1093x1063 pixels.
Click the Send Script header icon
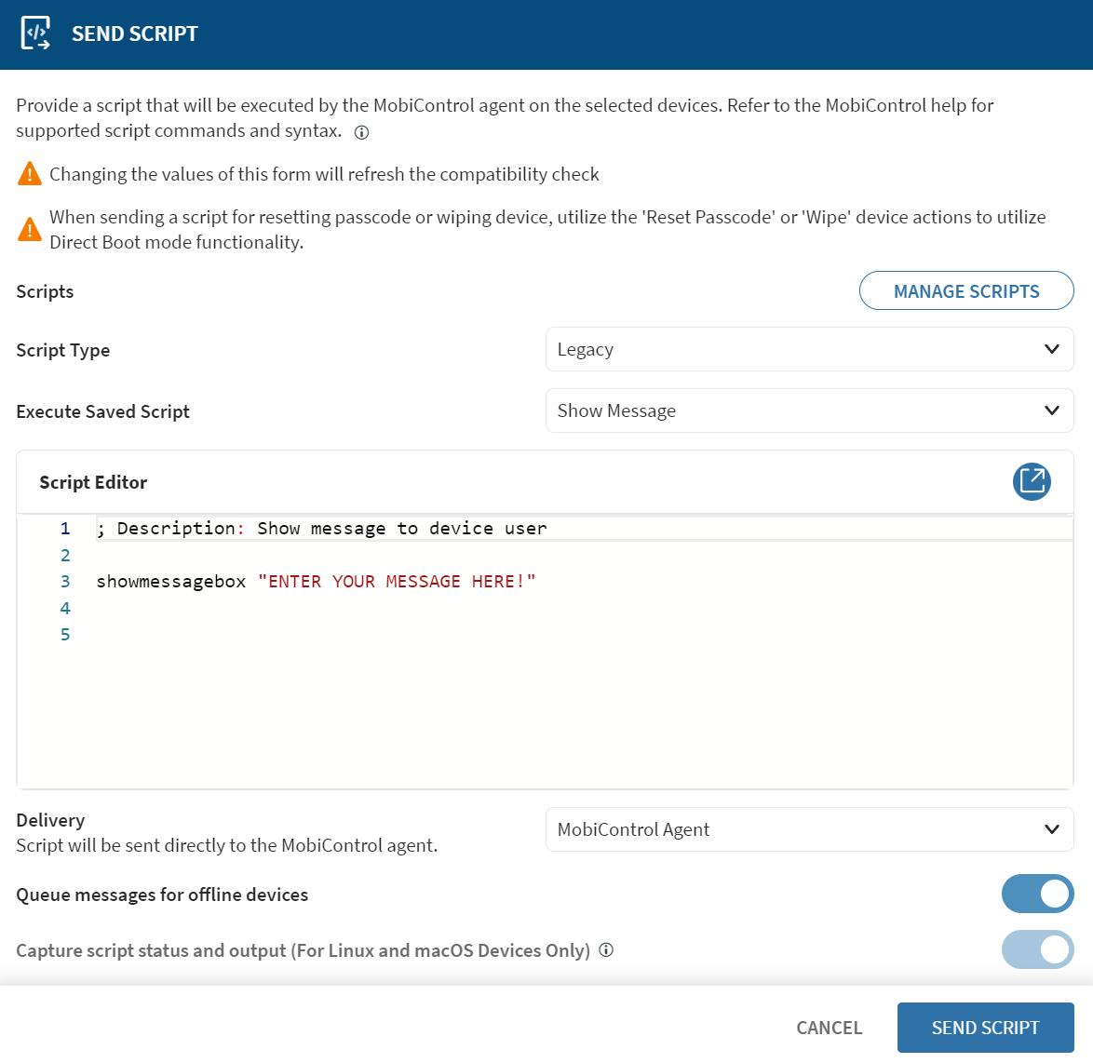(x=35, y=34)
